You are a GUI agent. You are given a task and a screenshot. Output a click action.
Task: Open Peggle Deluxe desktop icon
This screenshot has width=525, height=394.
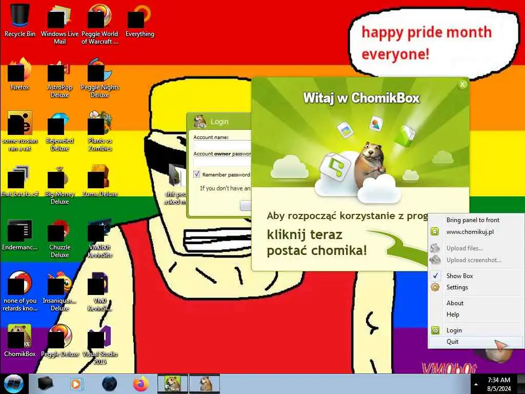(59, 341)
